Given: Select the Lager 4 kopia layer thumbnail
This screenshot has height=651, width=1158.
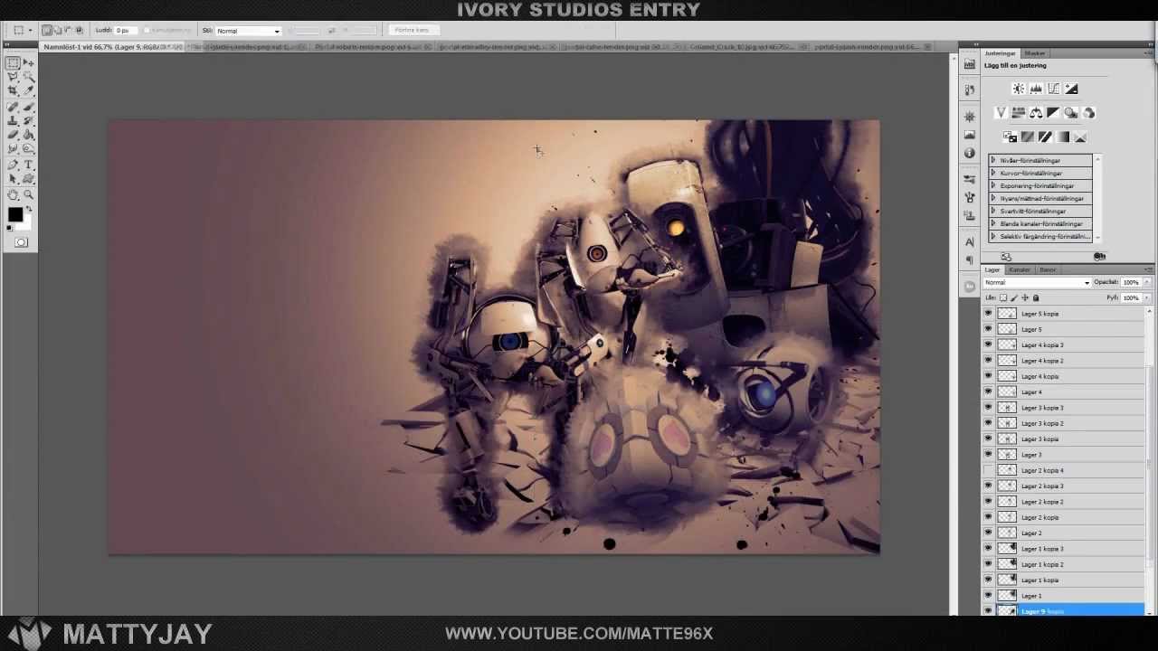Looking at the screenshot, I should coord(1007,376).
